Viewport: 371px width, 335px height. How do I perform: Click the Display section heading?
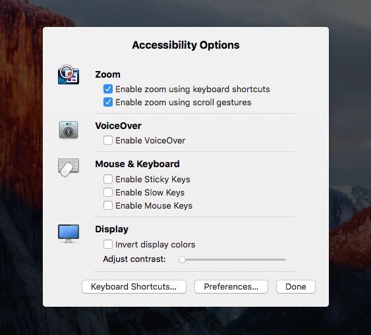[x=111, y=229]
